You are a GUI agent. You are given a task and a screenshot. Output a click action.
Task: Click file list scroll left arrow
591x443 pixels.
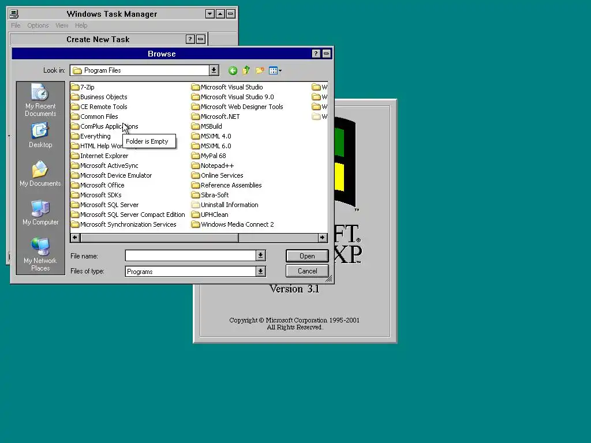[x=75, y=237]
